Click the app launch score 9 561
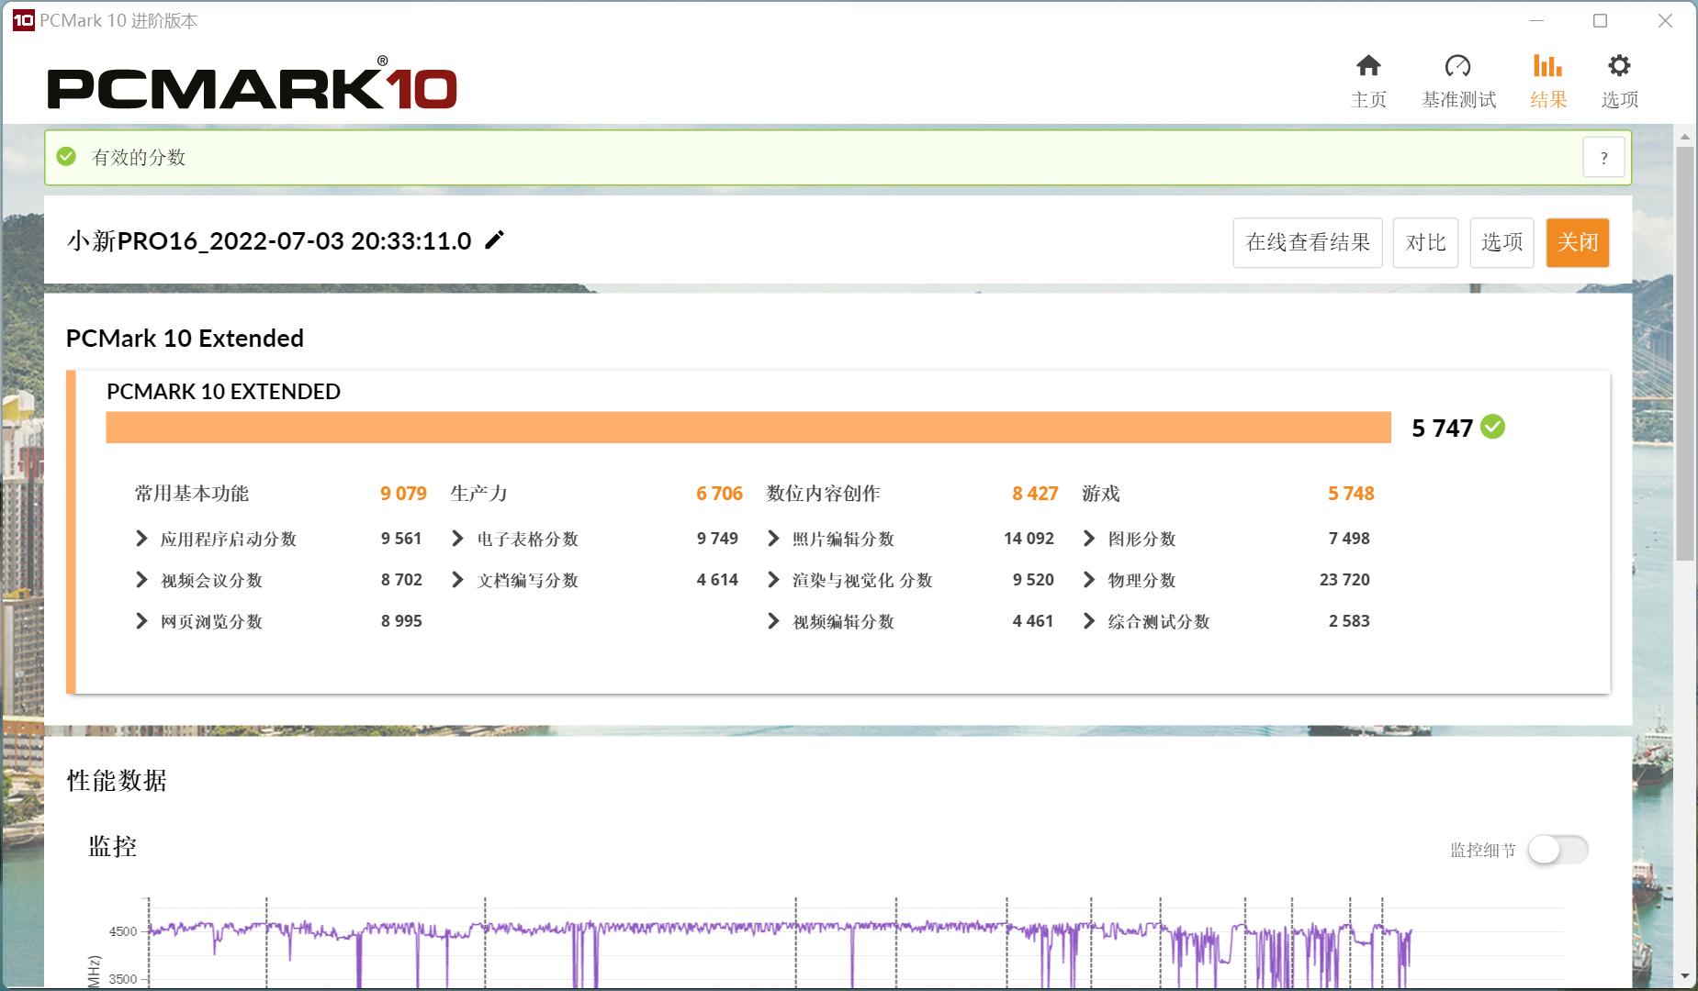This screenshot has width=1698, height=991. pos(401,539)
